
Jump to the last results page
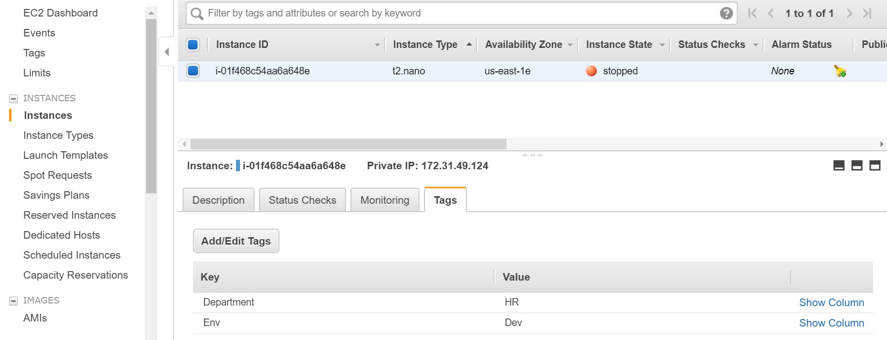[x=867, y=13]
